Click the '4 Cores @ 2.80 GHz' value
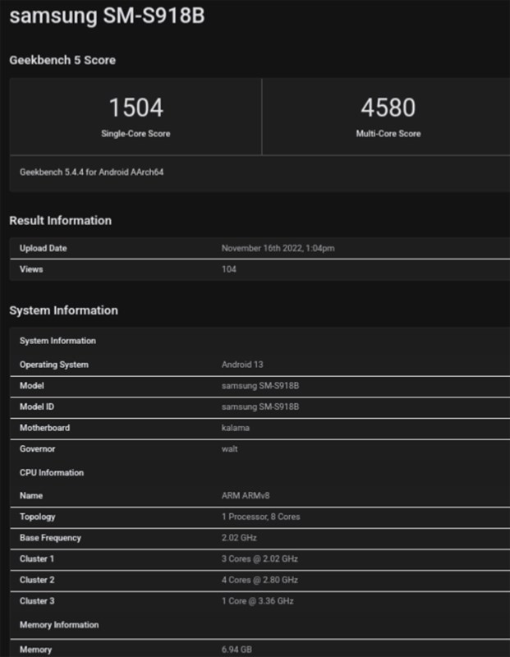Screen dimensions: 510x657 (x=260, y=580)
